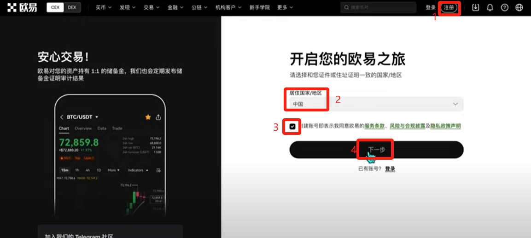Click the 下一步 button
The height and width of the screenshot is (238, 531).
376,149
